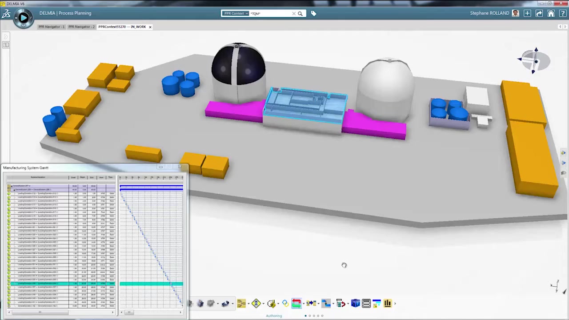Click the Begin column header in Gantt

(83, 177)
